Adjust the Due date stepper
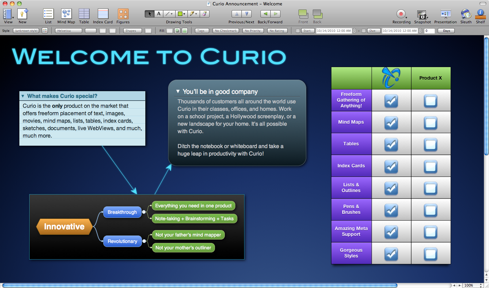 [420, 30]
